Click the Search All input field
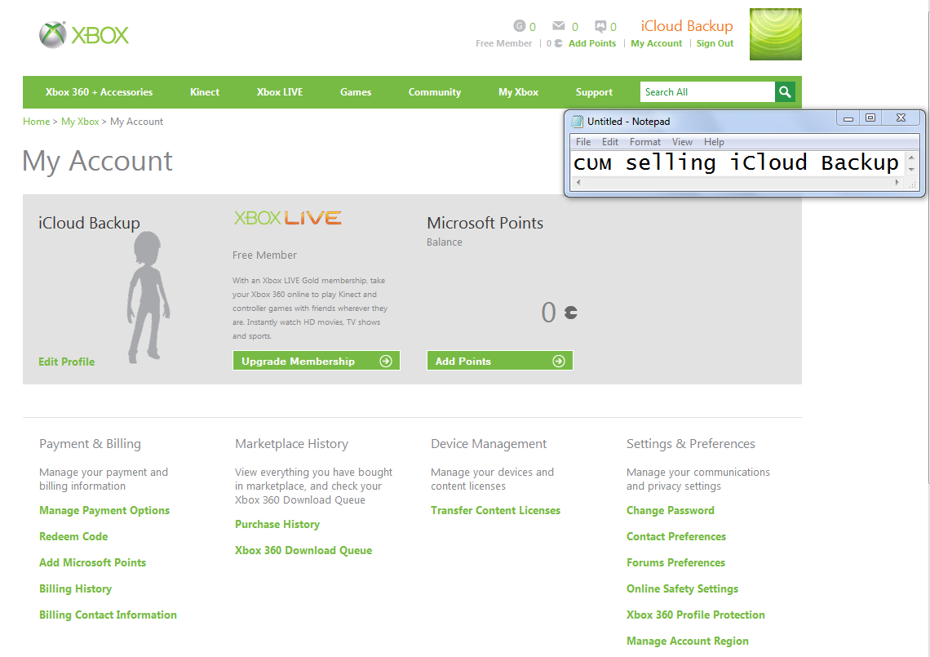The height and width of the screenshot is (657, 930). pos(707,92)
